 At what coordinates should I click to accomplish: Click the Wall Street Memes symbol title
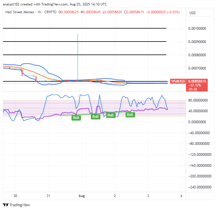coord(19,12)
